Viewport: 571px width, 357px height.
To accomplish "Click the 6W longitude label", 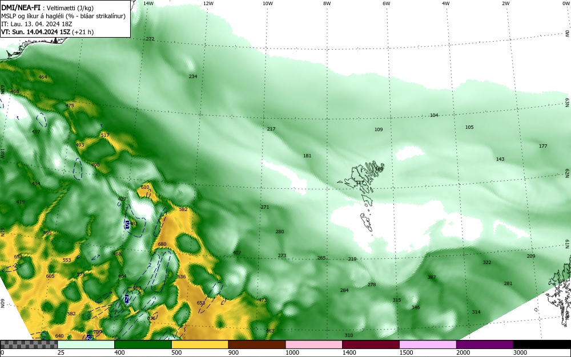I will tap(387, 3).
